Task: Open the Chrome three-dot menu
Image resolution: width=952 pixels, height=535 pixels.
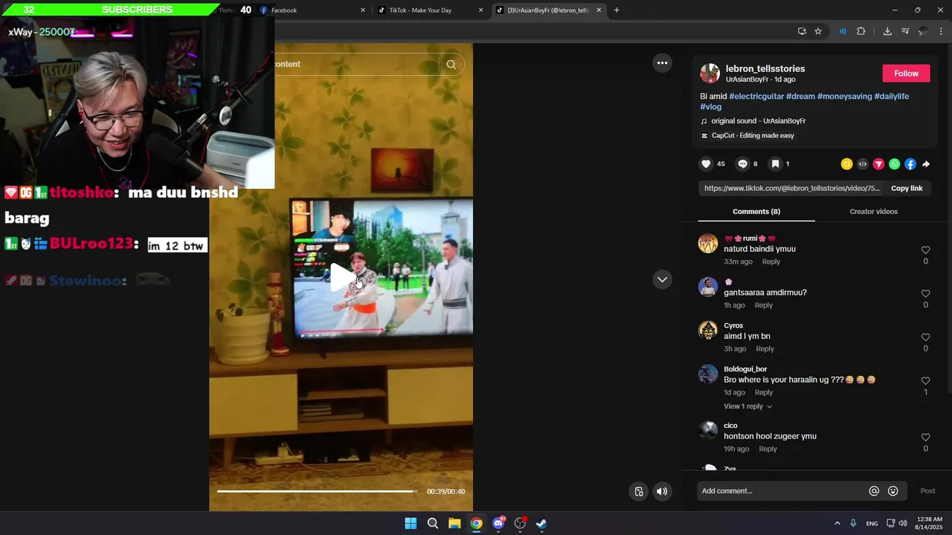Action: pyautogui.click(x=942, y=31)
